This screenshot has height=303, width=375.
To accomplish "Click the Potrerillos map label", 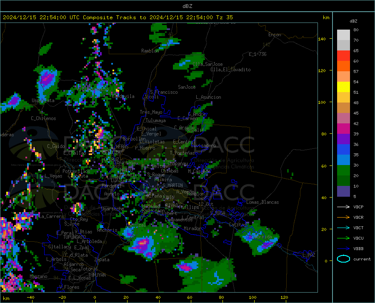I will (x=76, y=171).
